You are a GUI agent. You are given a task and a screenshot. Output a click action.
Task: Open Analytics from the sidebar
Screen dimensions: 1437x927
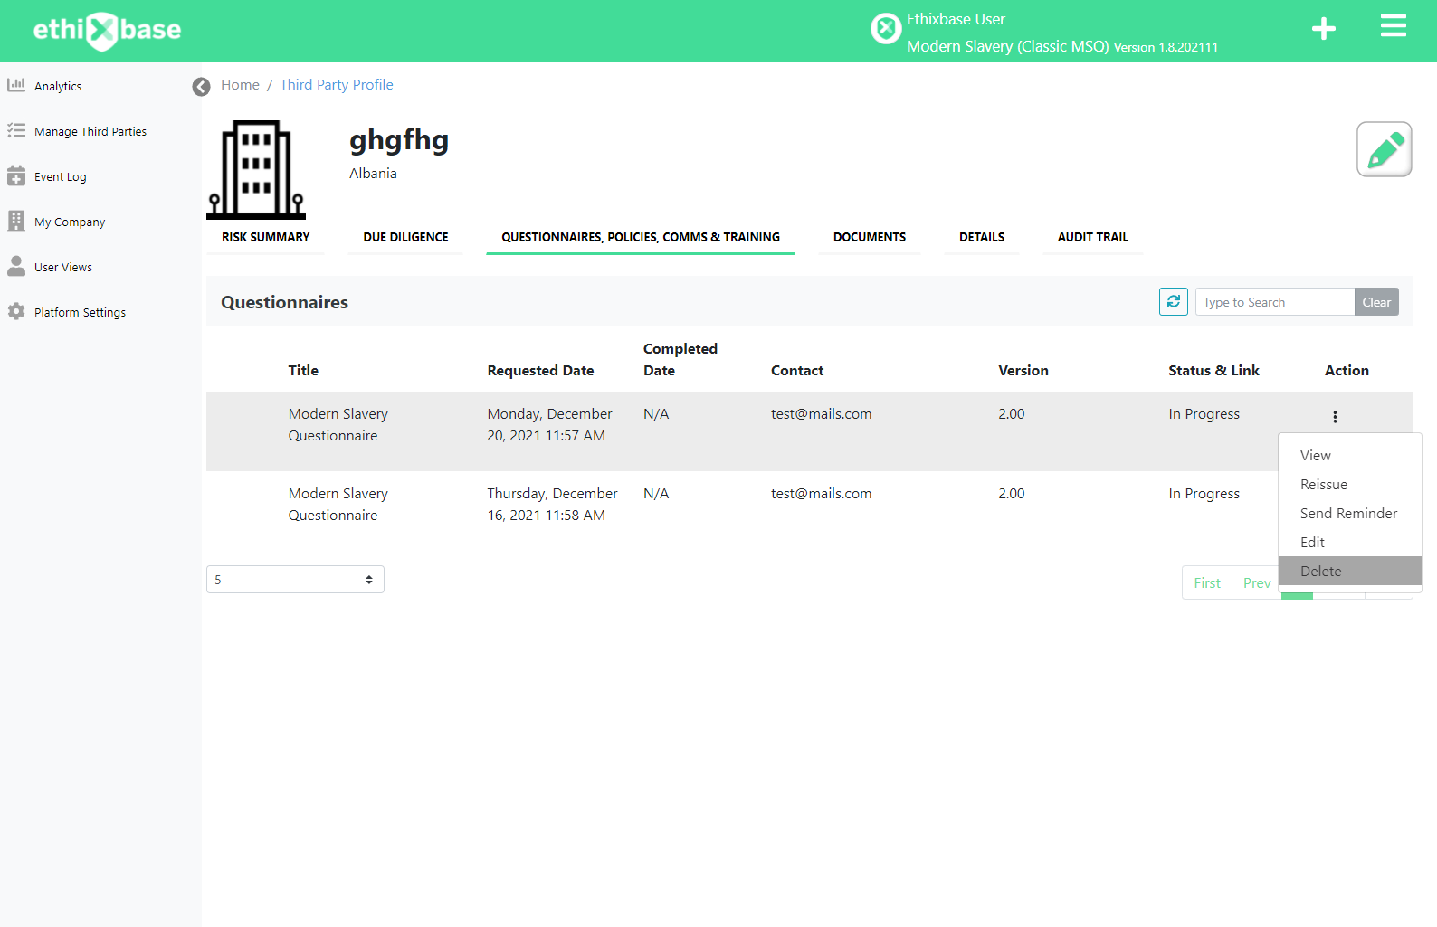(x=58, y=86)
